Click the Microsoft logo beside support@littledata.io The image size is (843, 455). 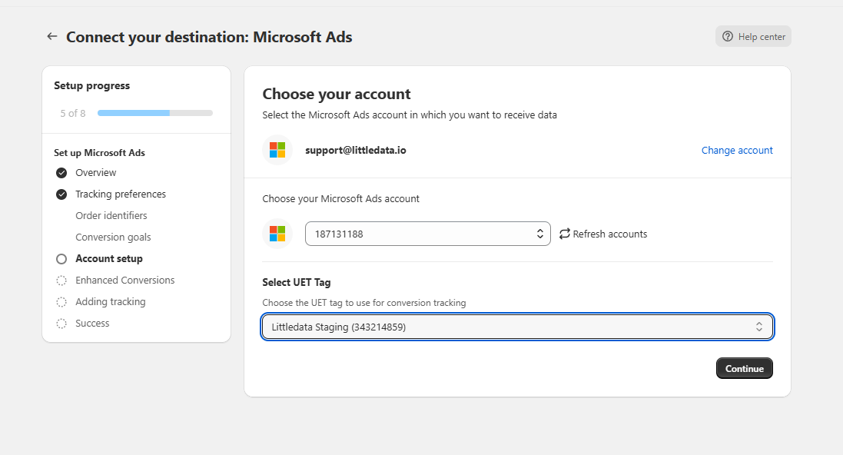click(x=277, y=150)
